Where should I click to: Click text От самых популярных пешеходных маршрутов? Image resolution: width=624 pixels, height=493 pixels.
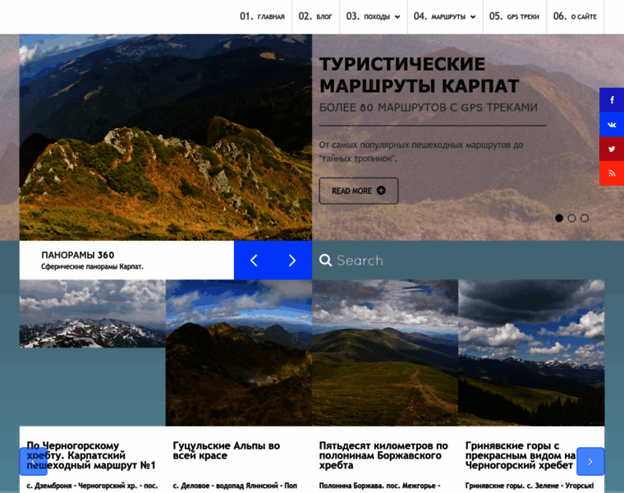(421, 152)
